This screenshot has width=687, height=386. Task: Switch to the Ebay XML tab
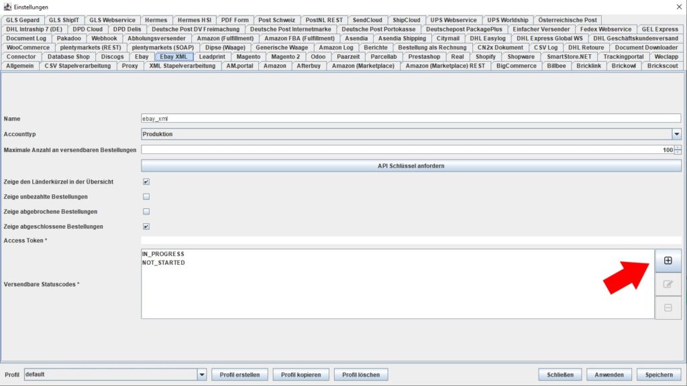(174, 56)
